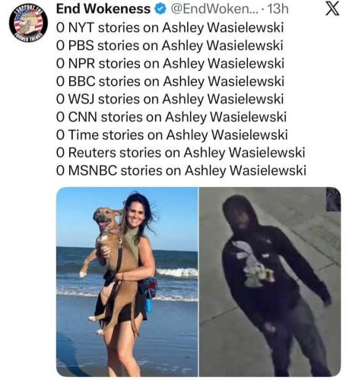This screenshot has height=380, width=349.
Task: Click the line about 0 NYT stories
Action: (170, 27)
